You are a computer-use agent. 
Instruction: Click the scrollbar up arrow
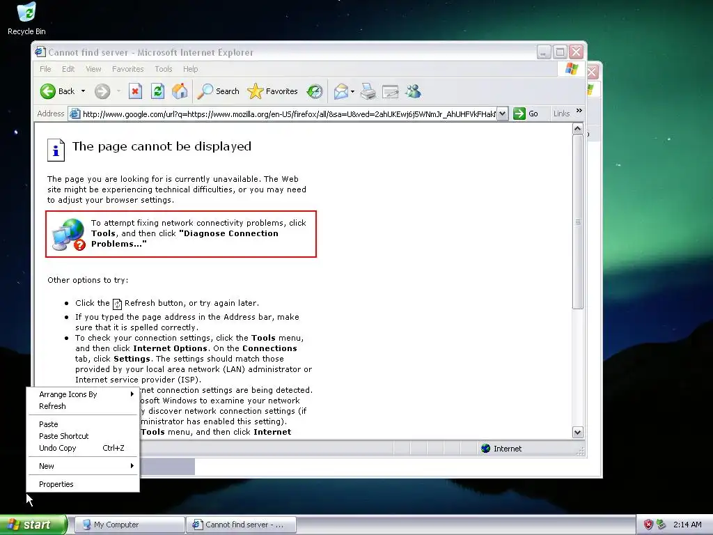pyautogui.click(x=577, y=129)
